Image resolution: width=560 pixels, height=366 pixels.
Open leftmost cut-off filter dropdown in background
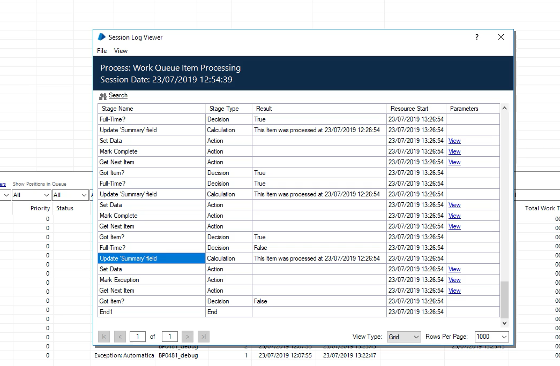click(5, 195)
